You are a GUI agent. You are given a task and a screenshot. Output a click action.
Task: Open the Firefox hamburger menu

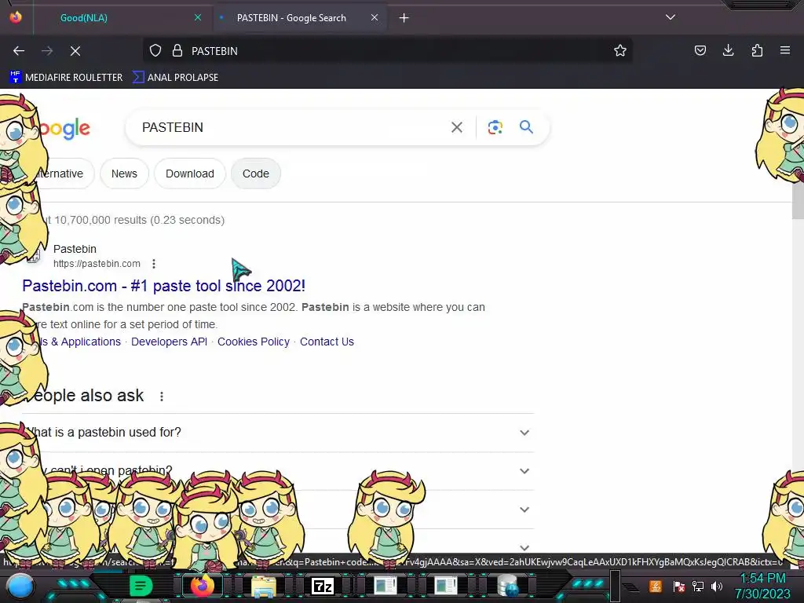tap(785, 51)
